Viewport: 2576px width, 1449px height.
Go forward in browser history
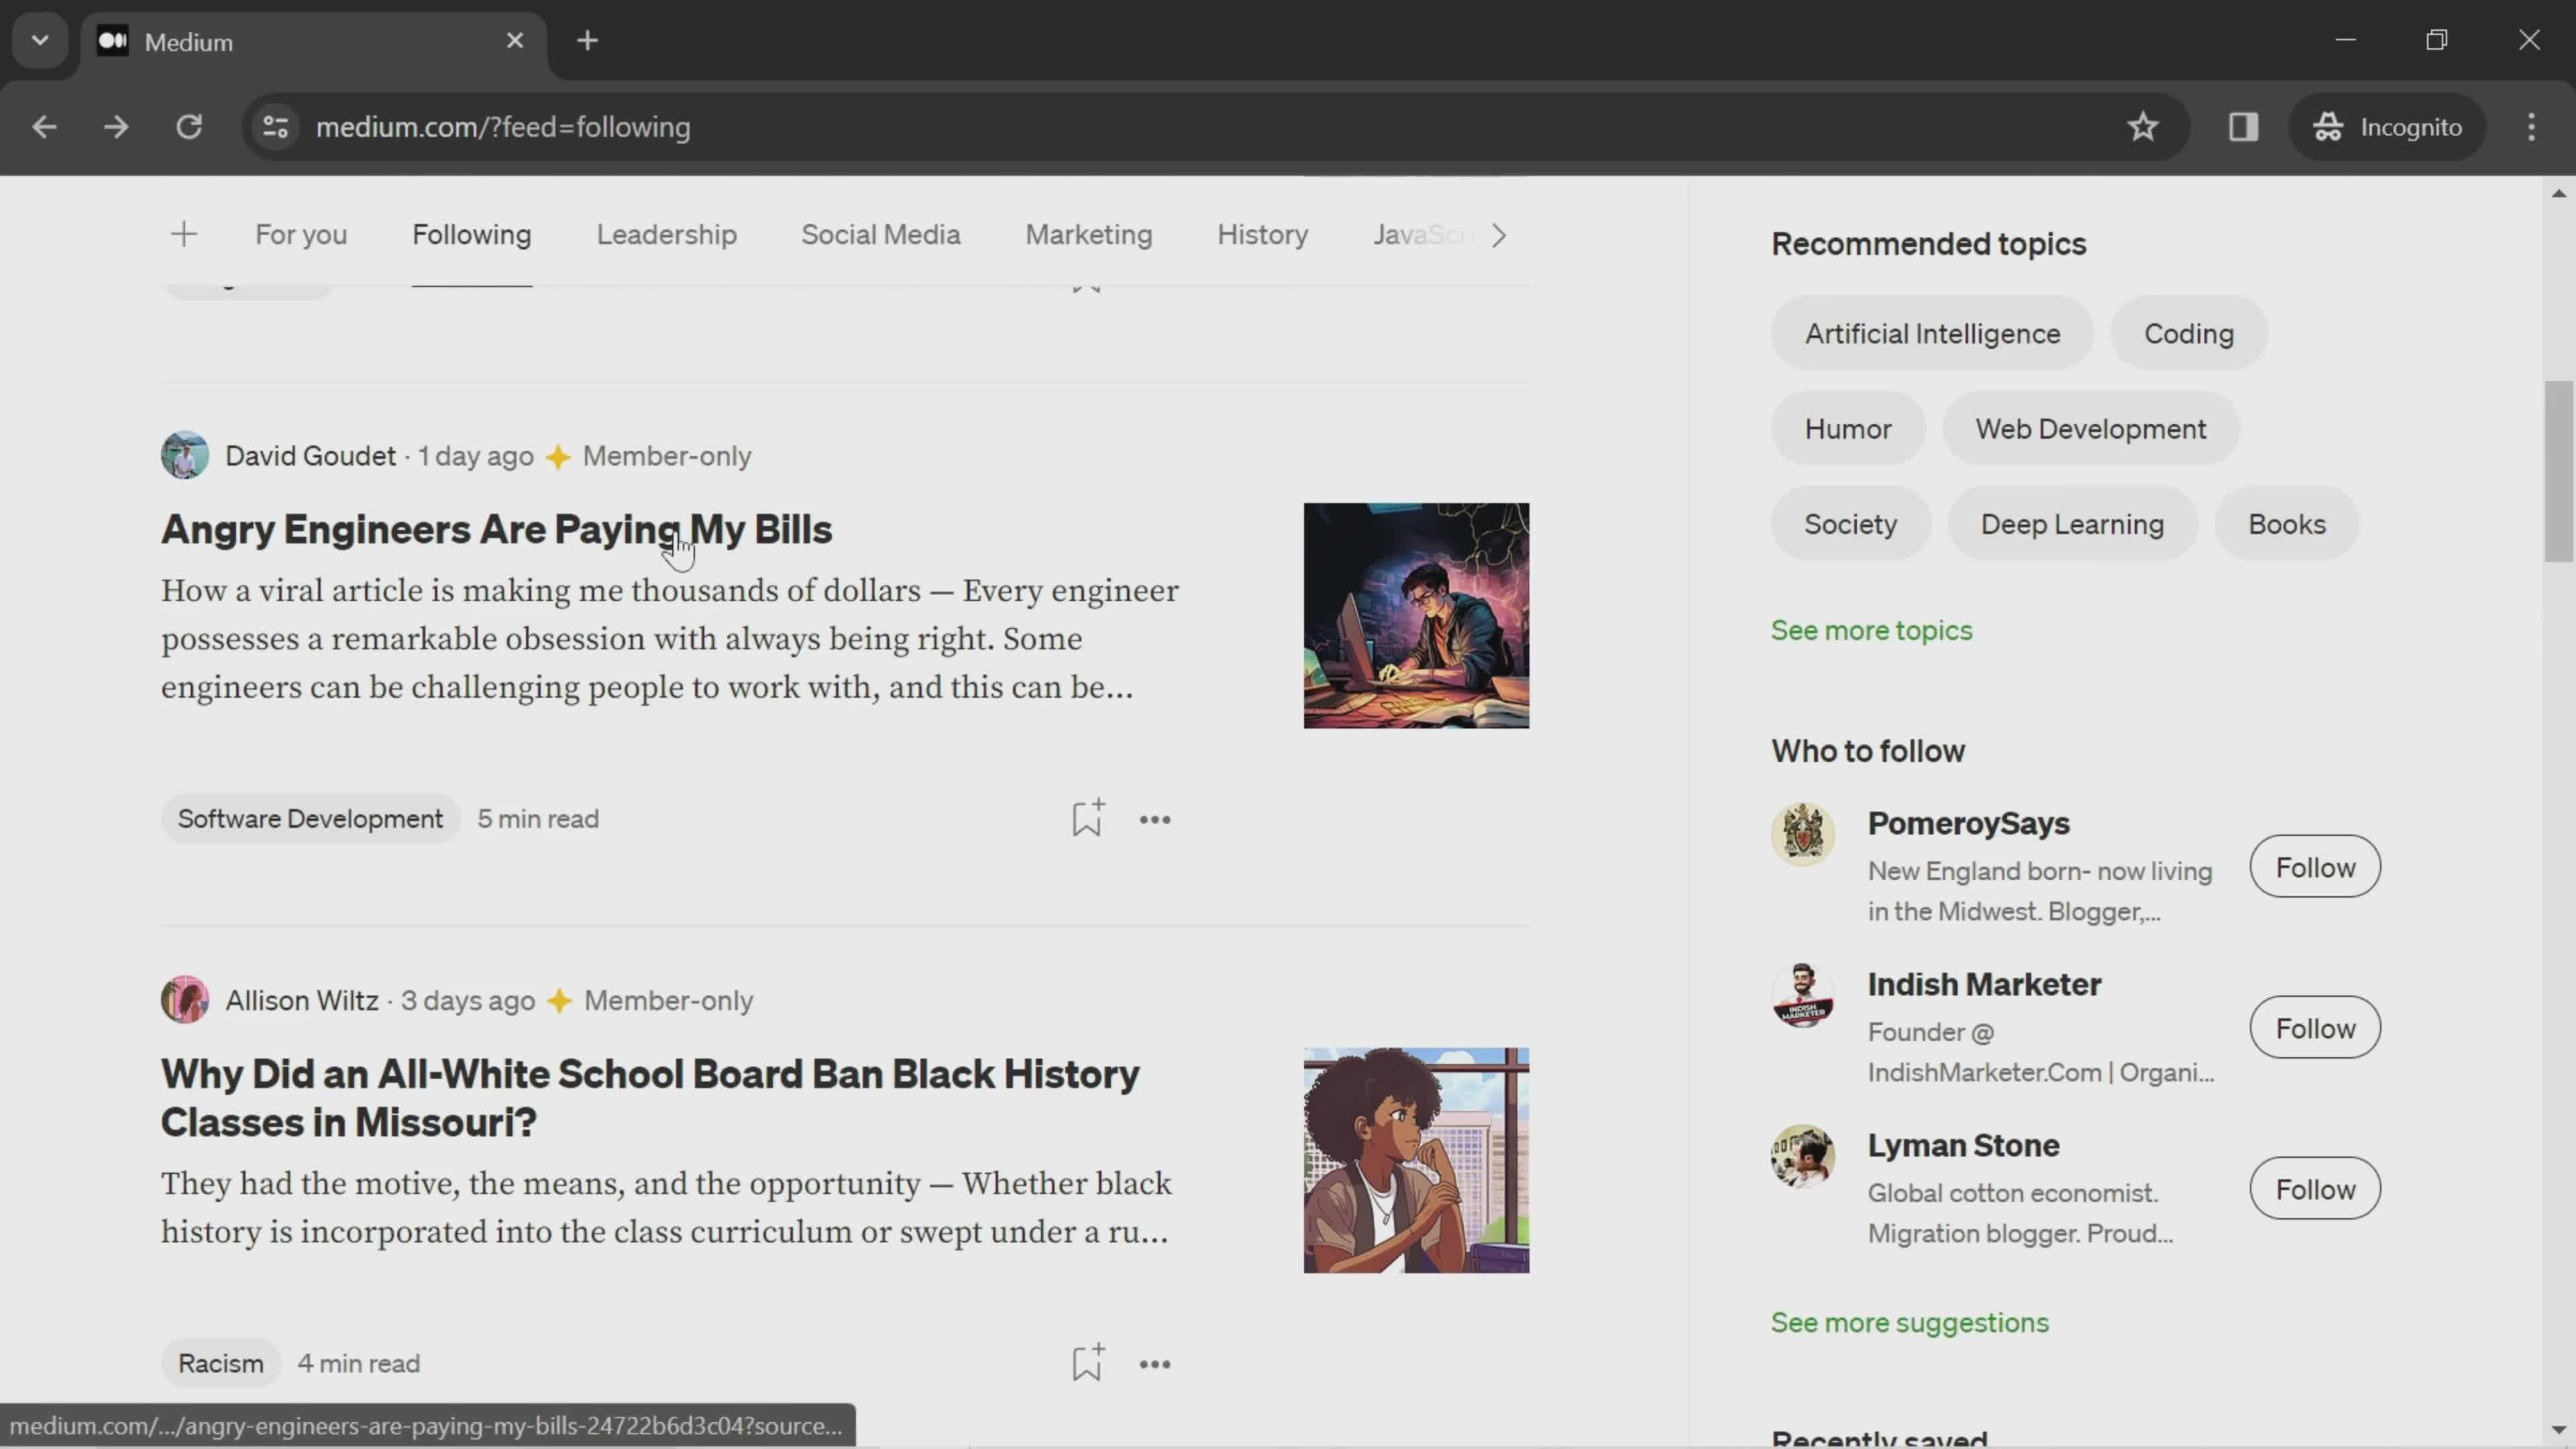click(x=116, y=127)
